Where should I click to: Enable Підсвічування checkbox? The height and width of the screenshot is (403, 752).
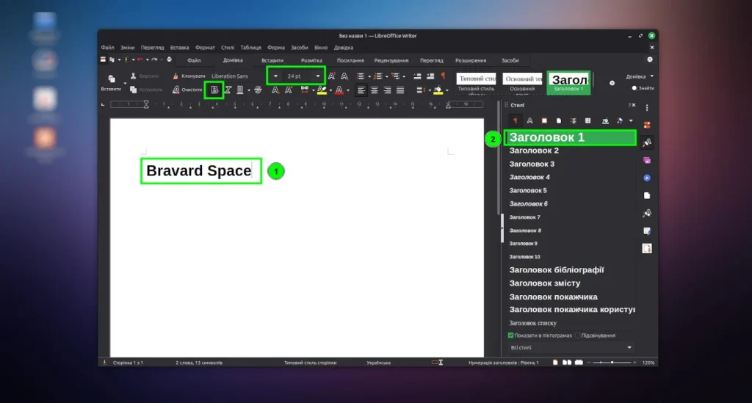[x=577, y=335]
